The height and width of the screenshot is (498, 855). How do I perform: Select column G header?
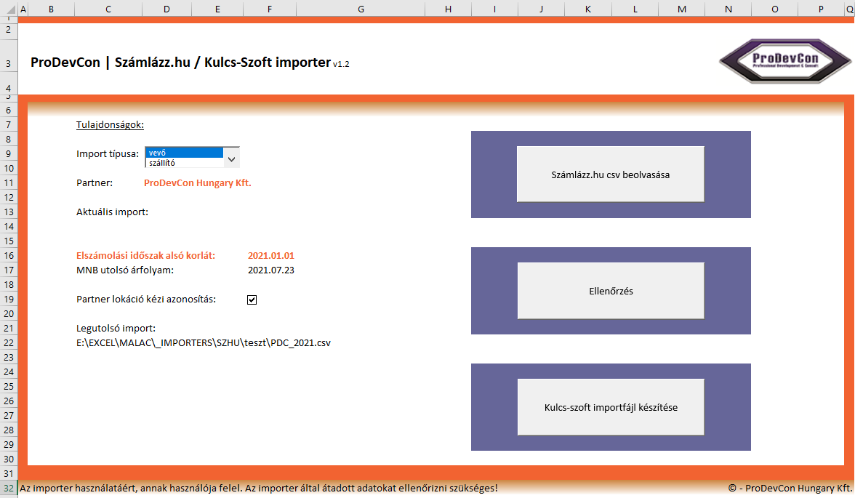pos(361,9)
